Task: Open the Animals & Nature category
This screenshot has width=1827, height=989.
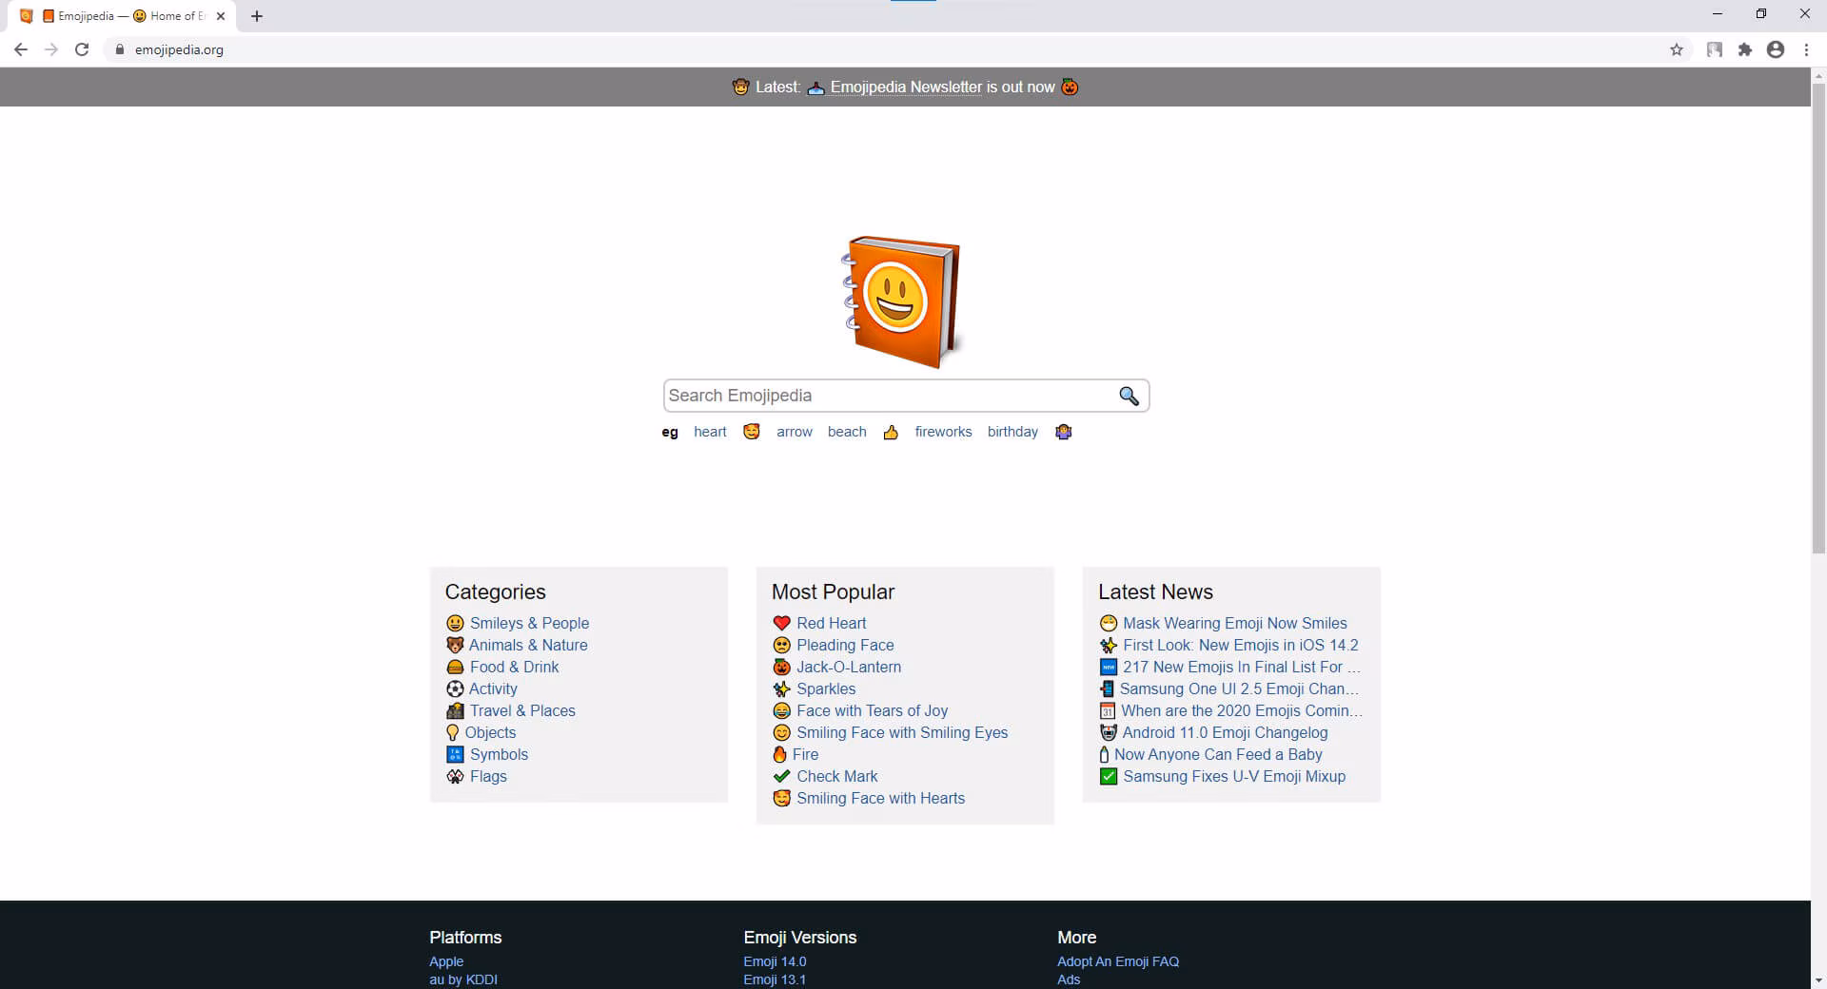Action: 528,646
